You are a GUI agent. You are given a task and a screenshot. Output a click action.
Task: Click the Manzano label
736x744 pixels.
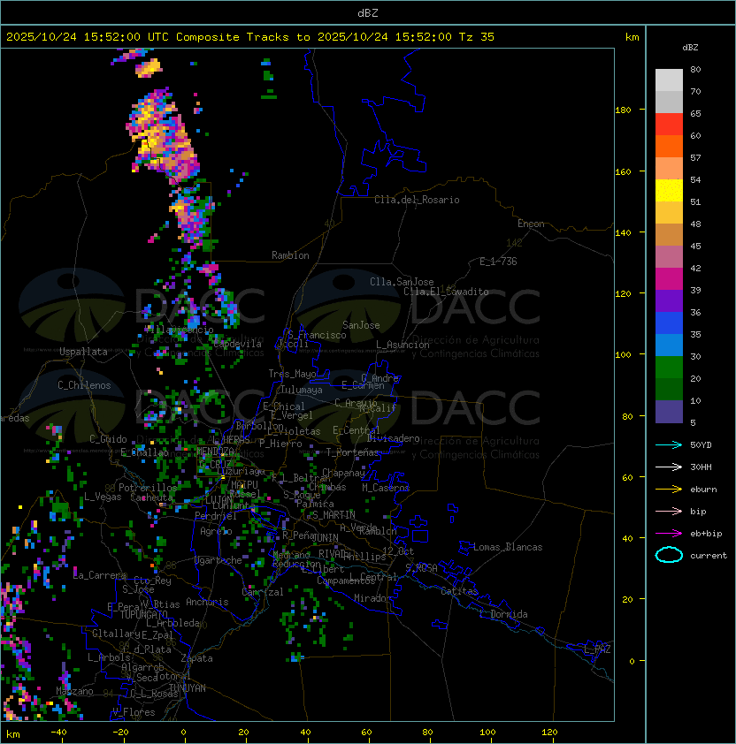(x=74, y=691)
